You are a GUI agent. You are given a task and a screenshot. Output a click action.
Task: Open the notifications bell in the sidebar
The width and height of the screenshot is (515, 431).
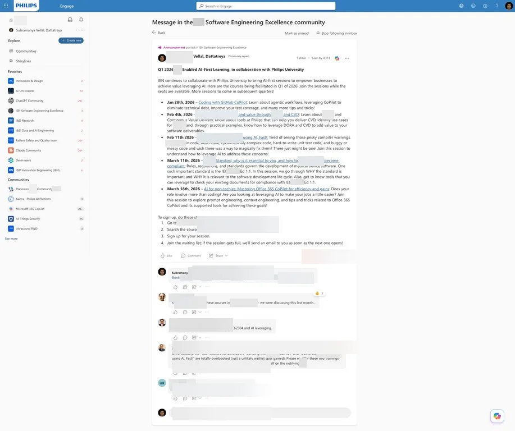click(x=81, y=20)
